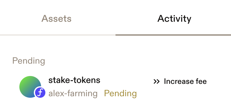Click the underline below the Activity tab
The width and height of the screenshot is (231, 111).
click(x=173, y=35)
